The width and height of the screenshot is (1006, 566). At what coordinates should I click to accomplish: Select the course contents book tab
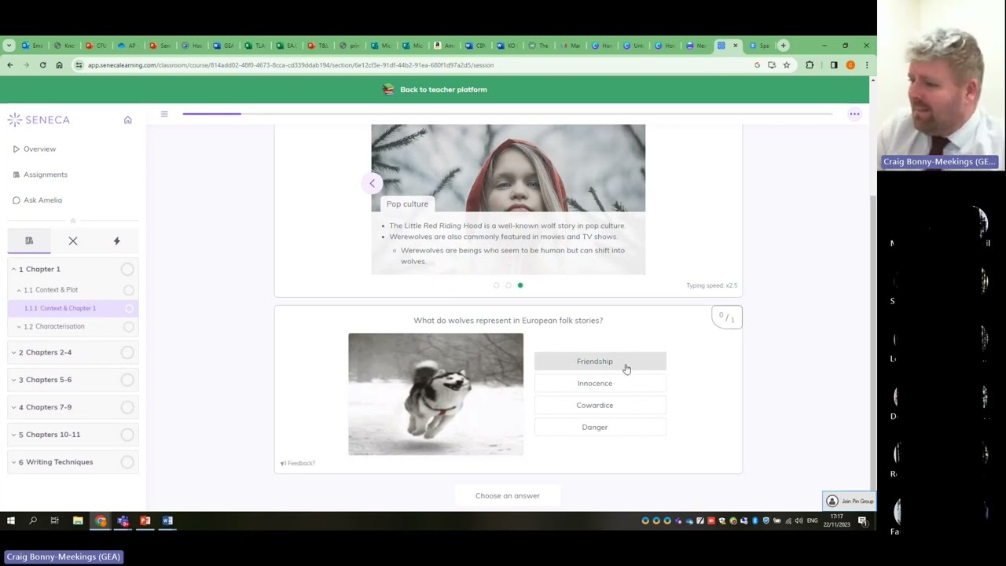click(29, 241)
